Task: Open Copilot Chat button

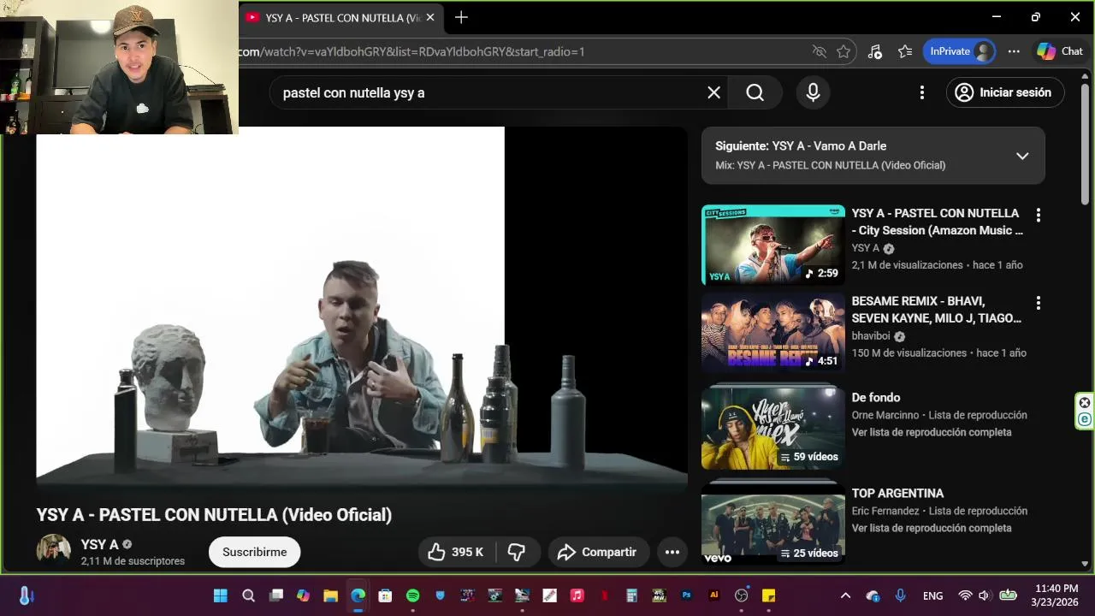Action: 1061,51
